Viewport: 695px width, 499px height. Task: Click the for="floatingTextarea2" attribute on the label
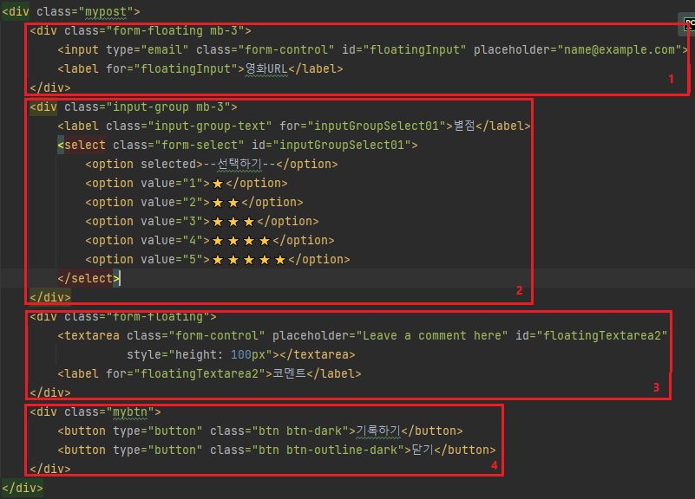pyautogui.click(x=186, y=373)
